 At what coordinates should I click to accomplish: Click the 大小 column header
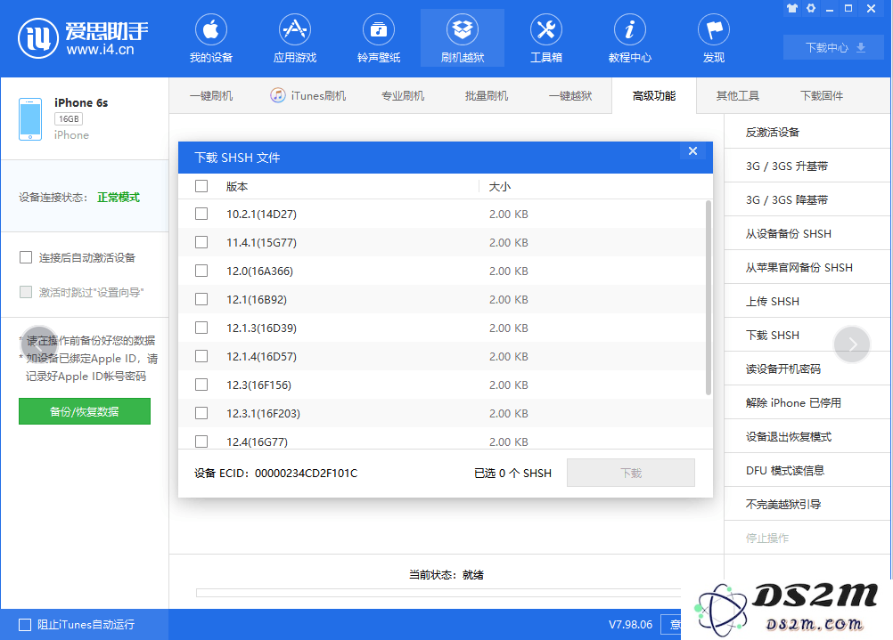coord(499,187)
